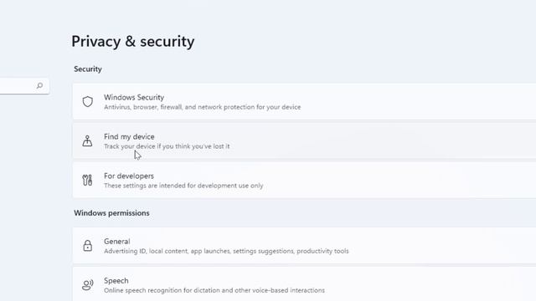Open For developers settings
Viewport: 536px width, 301px height.
tap(304, 181)
